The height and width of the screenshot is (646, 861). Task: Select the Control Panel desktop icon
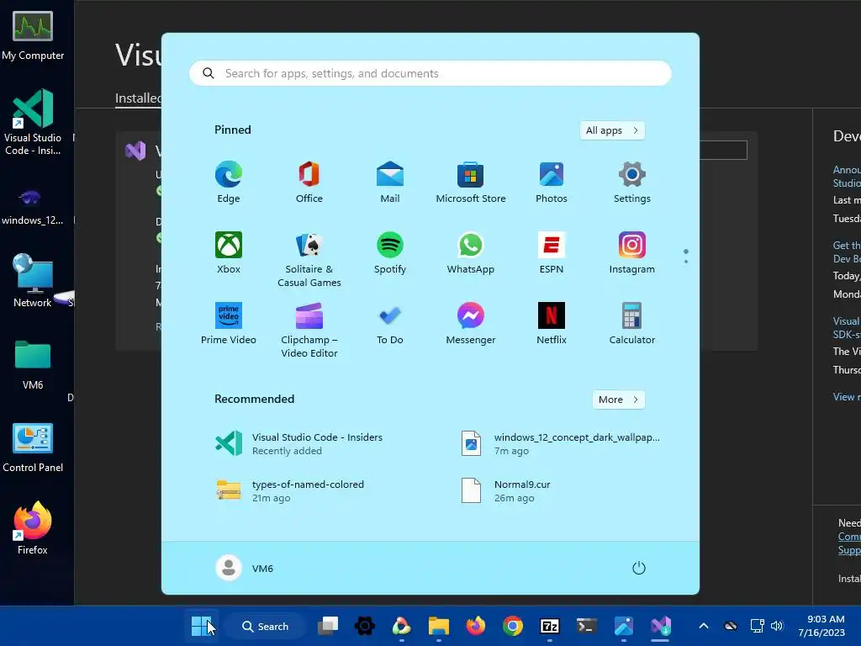point(33,447)
